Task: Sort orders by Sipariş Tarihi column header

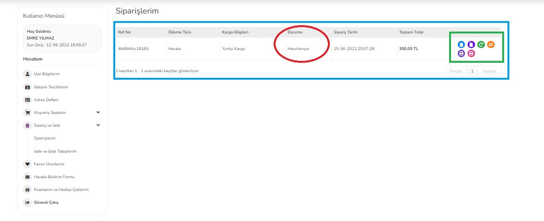Action: click(x=346, y=32)
